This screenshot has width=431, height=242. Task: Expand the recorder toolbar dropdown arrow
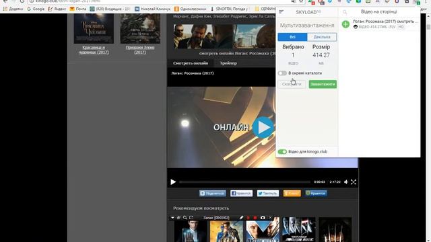pos(172,218)
